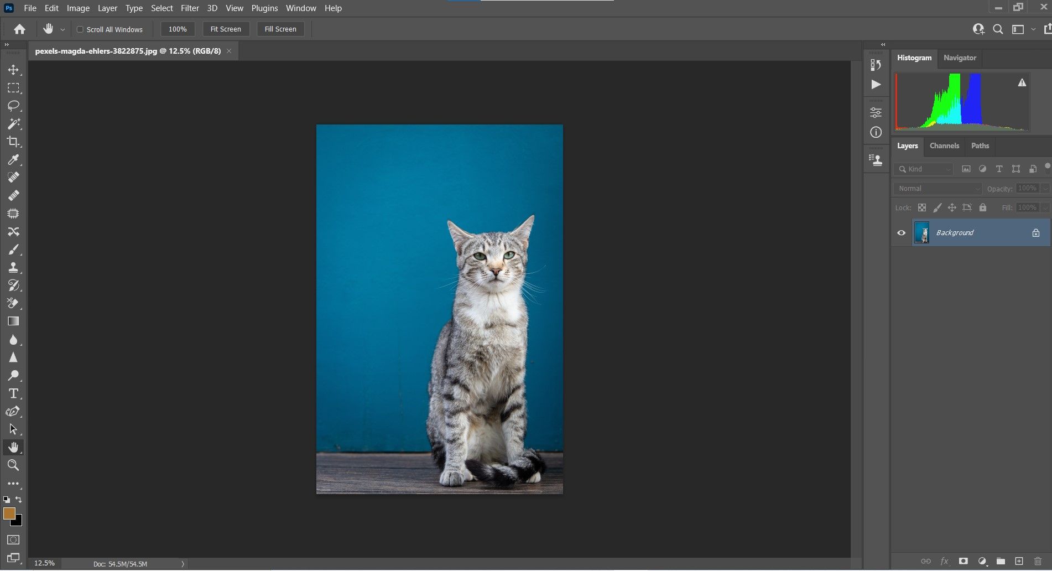The image size is (1052, 571).
Task: Click the Fill Screen button
Action: point(280,29)
